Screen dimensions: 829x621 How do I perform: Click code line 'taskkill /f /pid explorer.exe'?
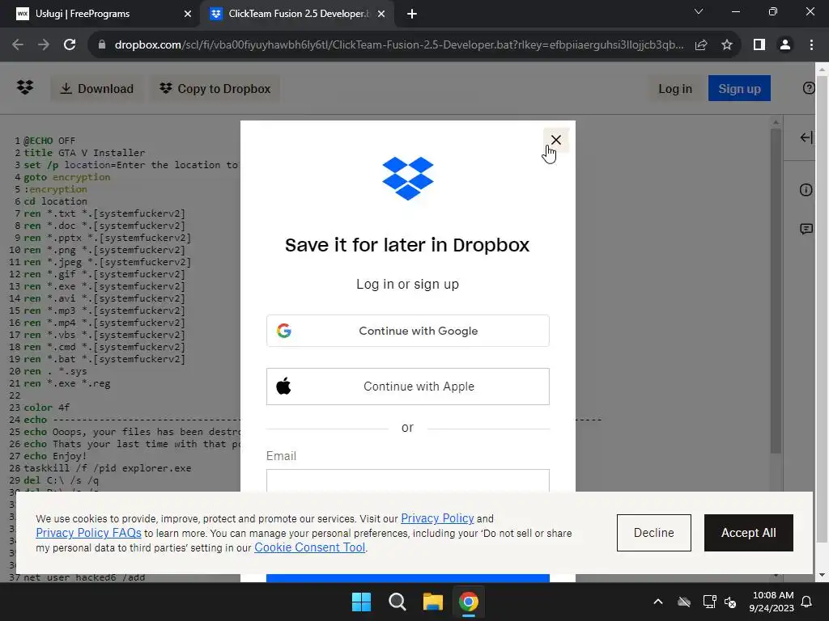(x=108, y=468)
